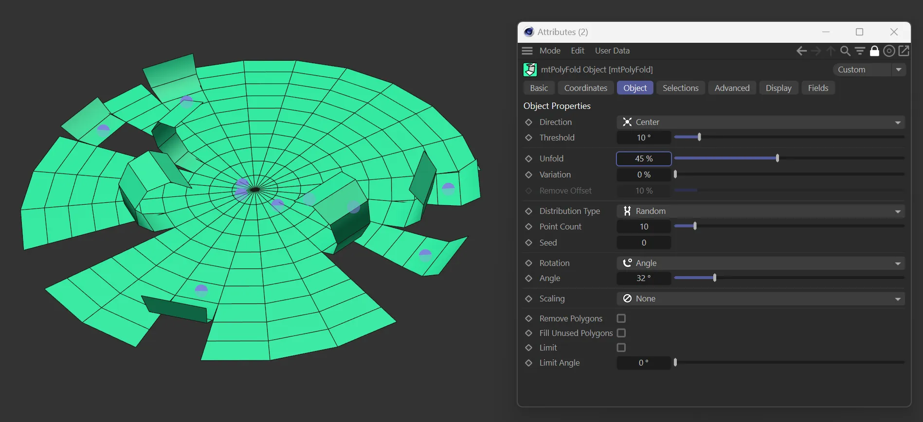Click the Seed value input field
Viewport: 923px width, 422px height.
click(x=644, y=243)
